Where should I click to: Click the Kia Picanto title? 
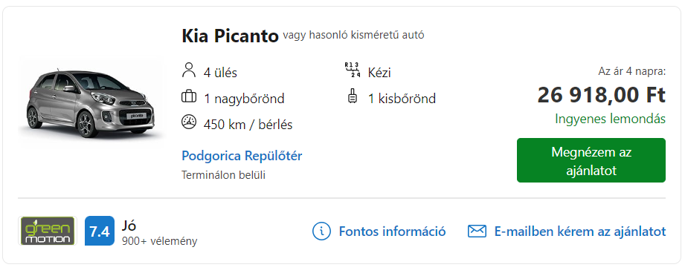point(230,36)
